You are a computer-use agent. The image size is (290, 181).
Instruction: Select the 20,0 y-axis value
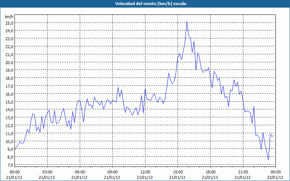tap(10, 62)
